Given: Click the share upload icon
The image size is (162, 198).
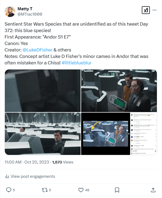Looking at the screenshot, I should pyautogui.click(x=153, y=190).
